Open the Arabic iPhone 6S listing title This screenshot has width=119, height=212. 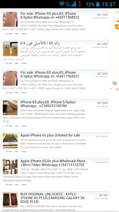click(x=40, y=43)
